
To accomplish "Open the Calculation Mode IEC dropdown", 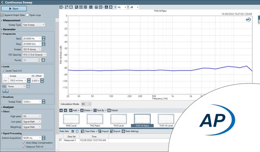I will click(86, 104).
